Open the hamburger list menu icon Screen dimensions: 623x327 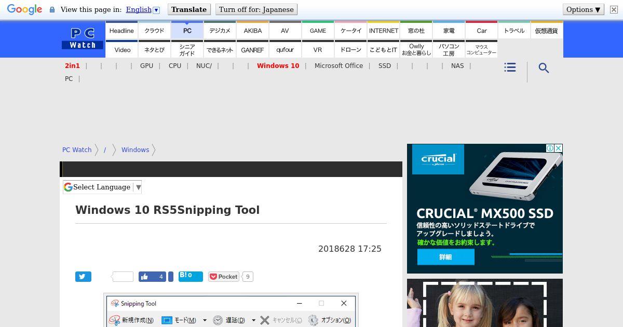[x=510, y=67]
